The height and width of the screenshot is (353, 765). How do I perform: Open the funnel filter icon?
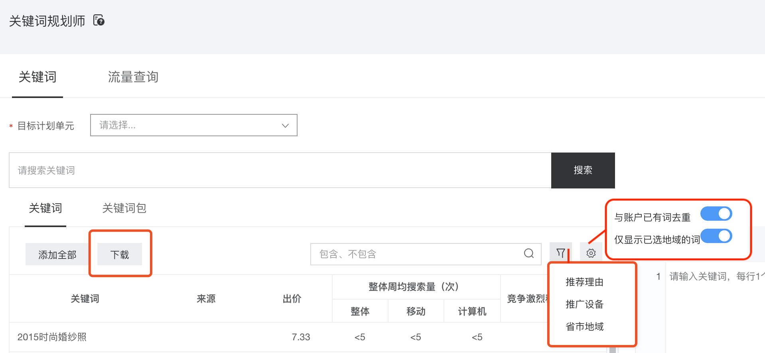click(x=560, y=253)
